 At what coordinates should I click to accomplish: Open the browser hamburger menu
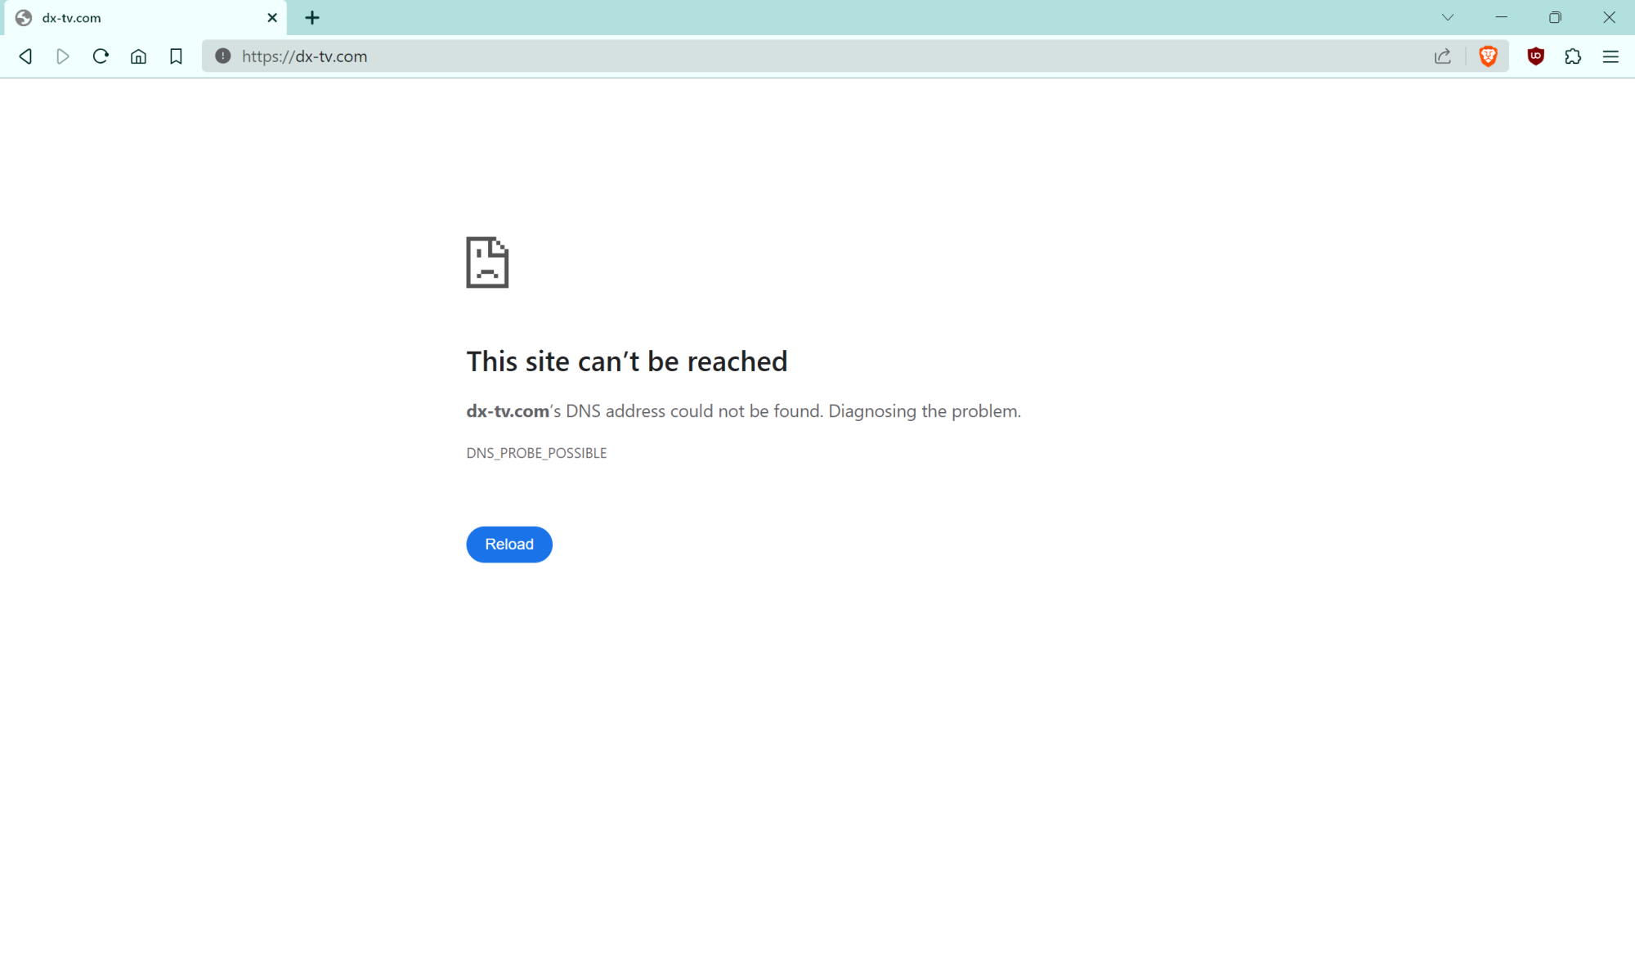point(1611,56)
